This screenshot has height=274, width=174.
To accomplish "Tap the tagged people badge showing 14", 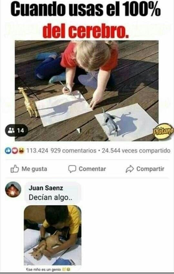I will point(17,130).
